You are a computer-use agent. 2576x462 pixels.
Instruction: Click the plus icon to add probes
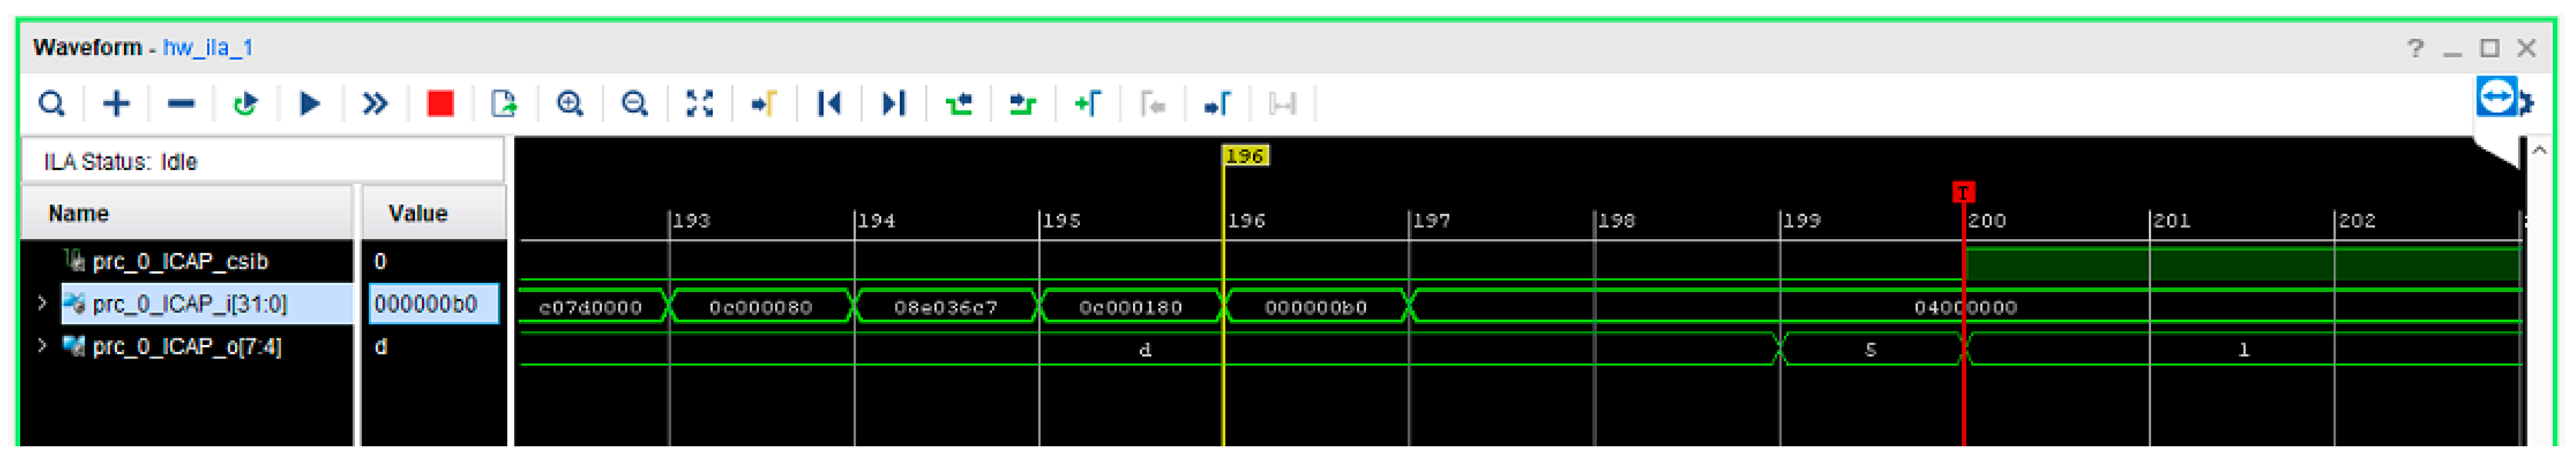(x=116, y=104)
